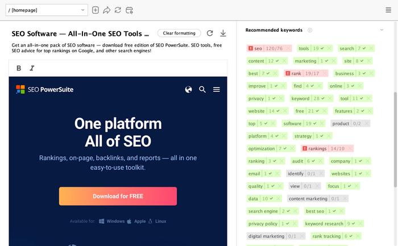The image size is (398, 246).
Task: Click the download arrow icon beside Clear formatting
Action: pos(223,34)
